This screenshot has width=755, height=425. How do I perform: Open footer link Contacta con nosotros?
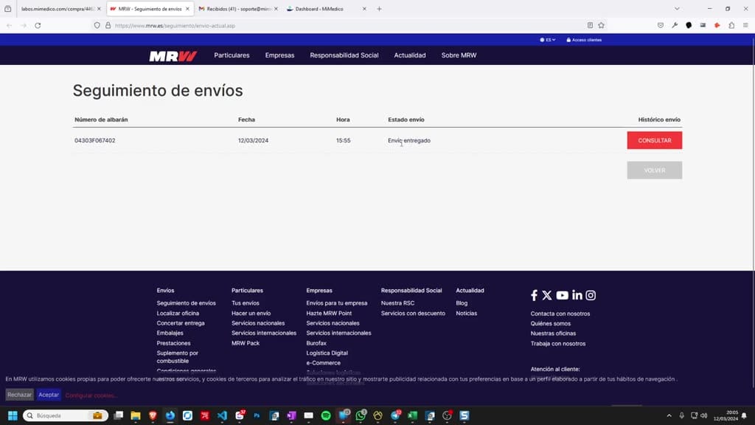(x=560, y=314)
